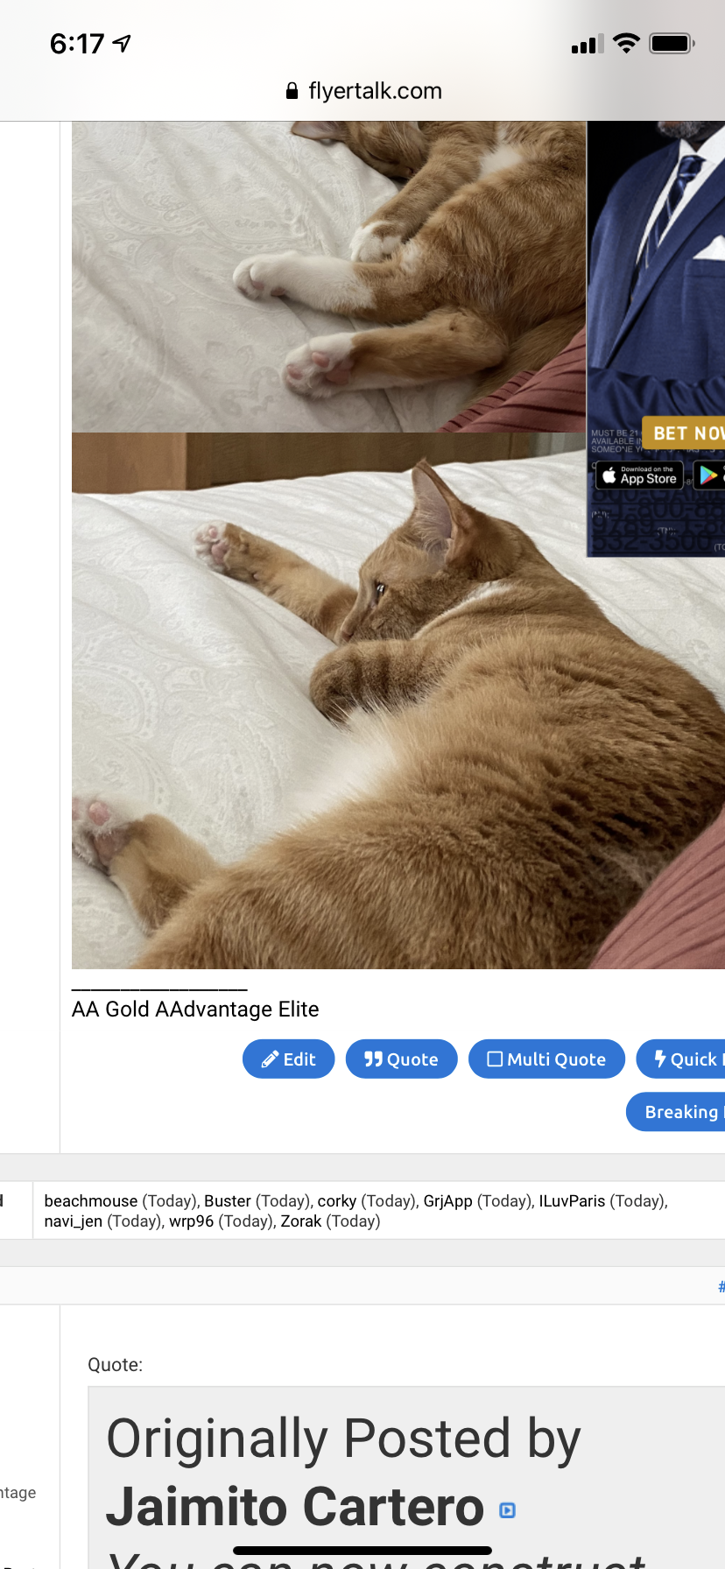Click the Quick reply lightning button
725x1569 pixels.
tap(681, 1059)
